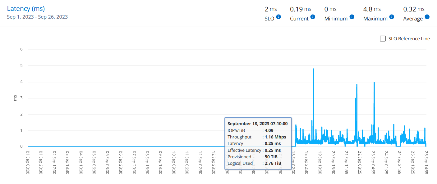Click the Maximum info icon
Screen dimensions: 437x184
pyautogui.click(x=392, y=17)
